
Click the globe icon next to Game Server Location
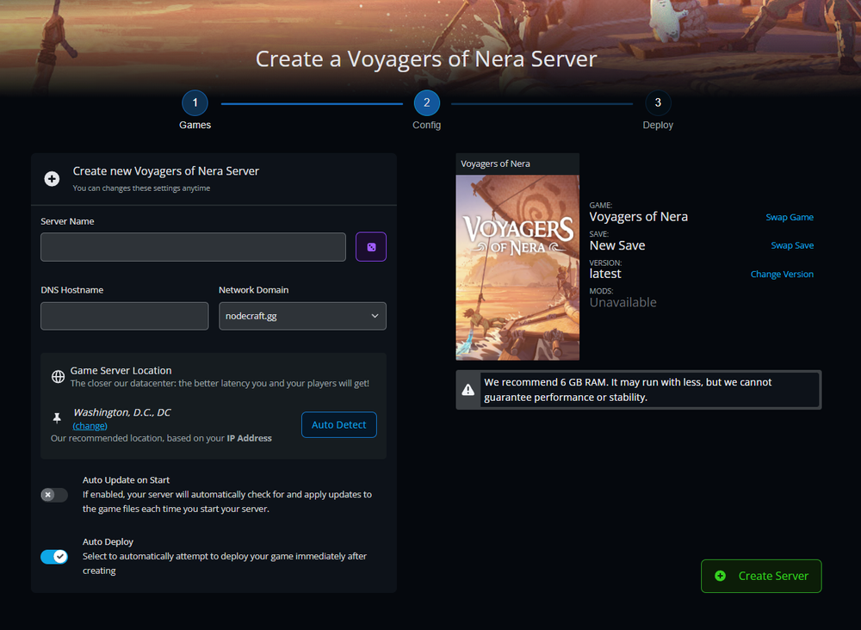[x=58, y=376]
